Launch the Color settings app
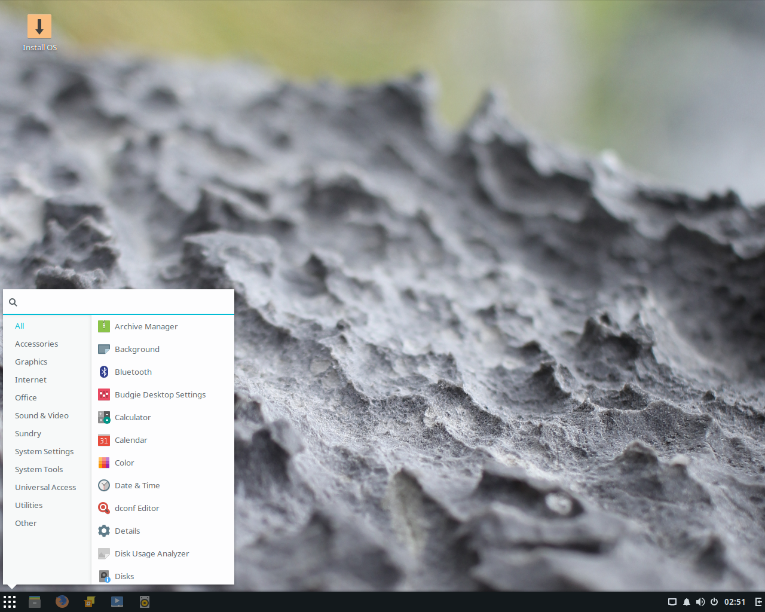 [163, 463]
